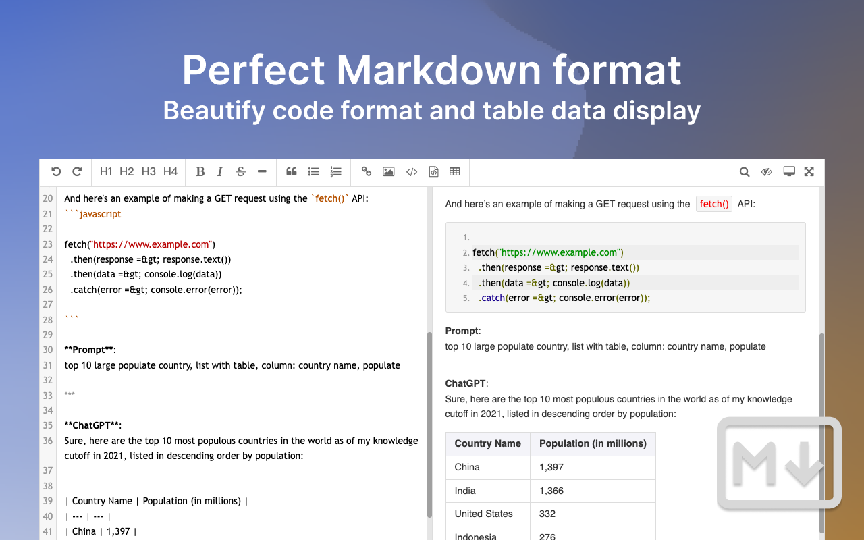Click source line with https://www.example.com
The height and width of the screenshot is (540, 864).
coord(140,244)
